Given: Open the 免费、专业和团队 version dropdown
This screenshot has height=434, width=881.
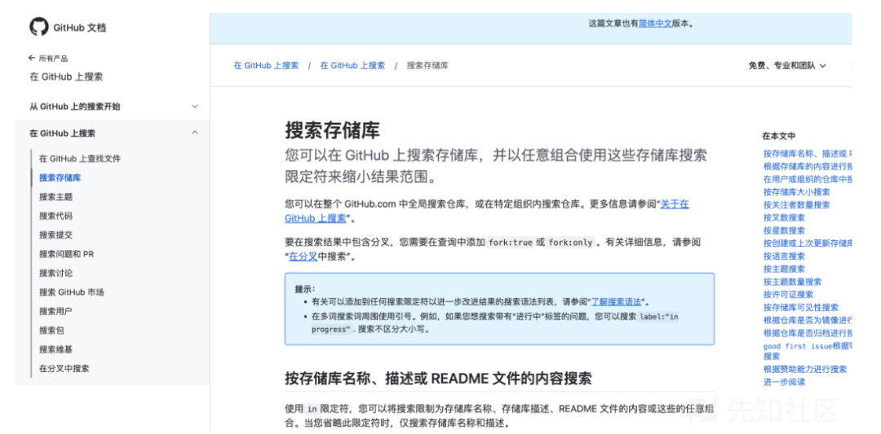Looking at the screenshot, I should point(787,66).
